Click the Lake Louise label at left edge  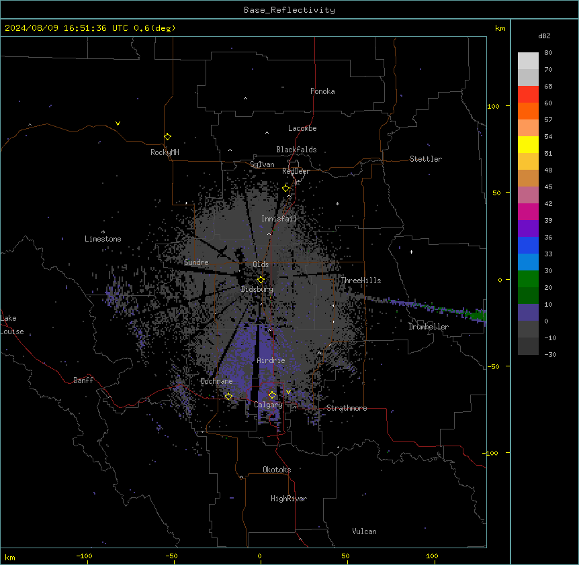coord(12,325)
